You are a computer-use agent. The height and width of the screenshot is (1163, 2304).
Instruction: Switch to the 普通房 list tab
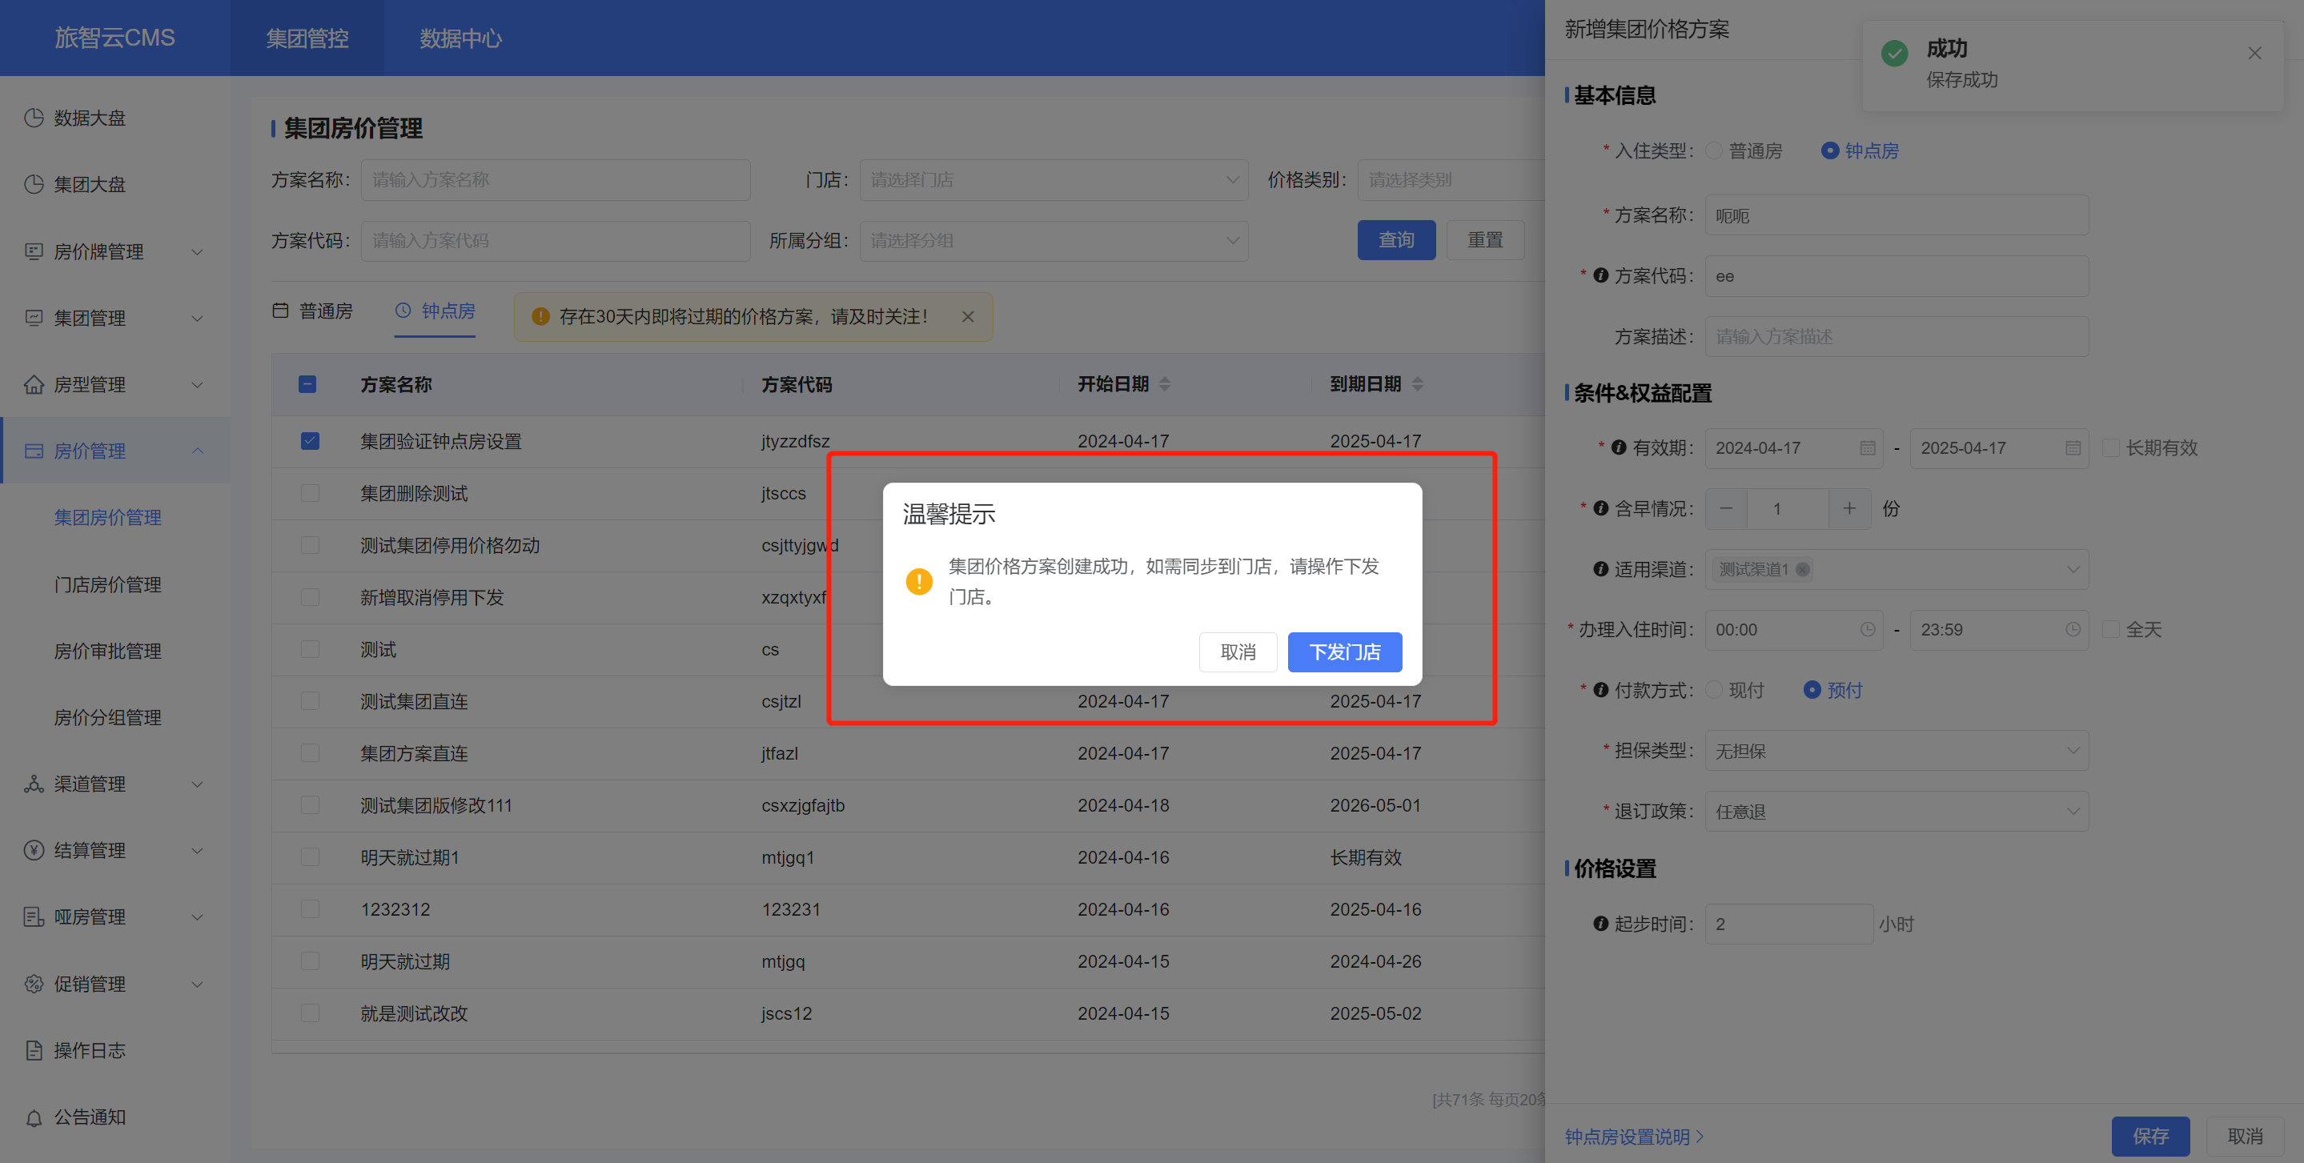click(313, 311)
